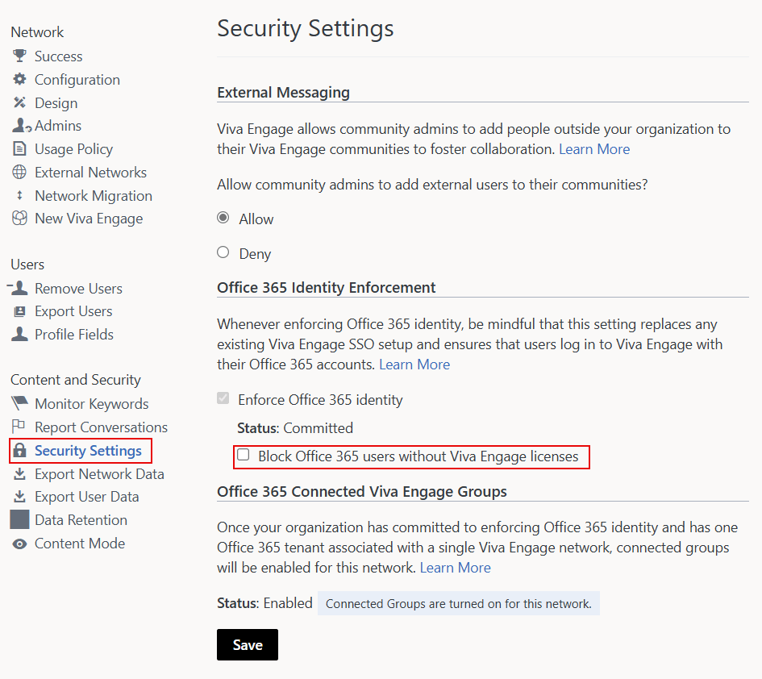The width and height of the screenshot is (762, 679).
Task: Click the Export Network Data download icon
Action: pyautogui.click(x=21, y=473)
